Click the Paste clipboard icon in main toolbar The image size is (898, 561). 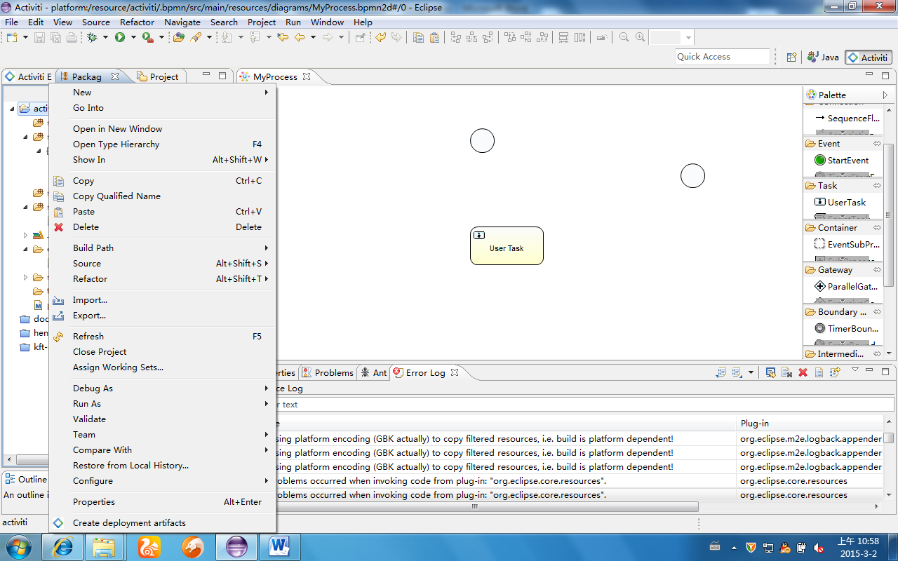434,37
